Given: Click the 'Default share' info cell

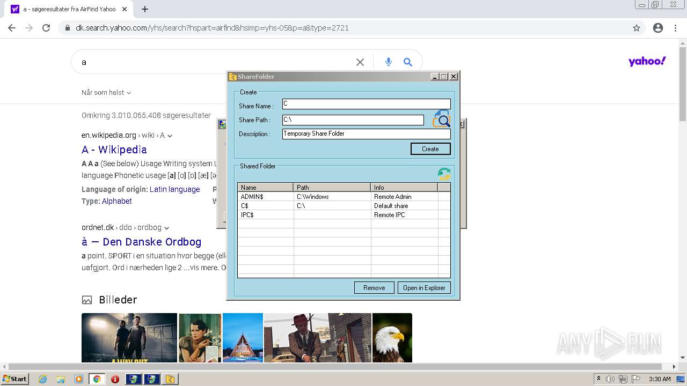Looking at the screenshot, I should tap(391, 206).
